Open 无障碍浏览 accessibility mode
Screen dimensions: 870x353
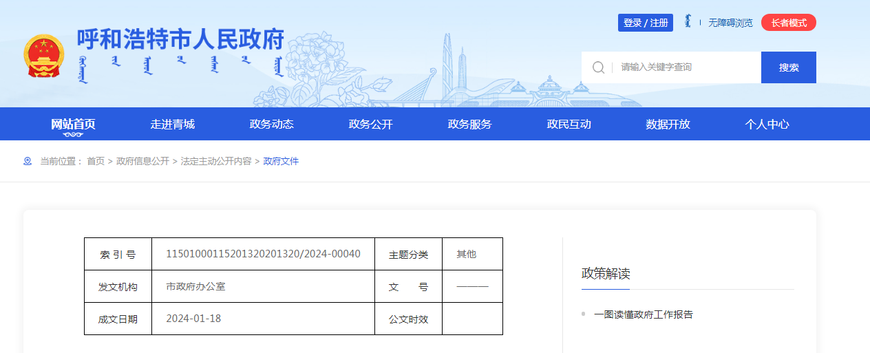coord(730,23)
